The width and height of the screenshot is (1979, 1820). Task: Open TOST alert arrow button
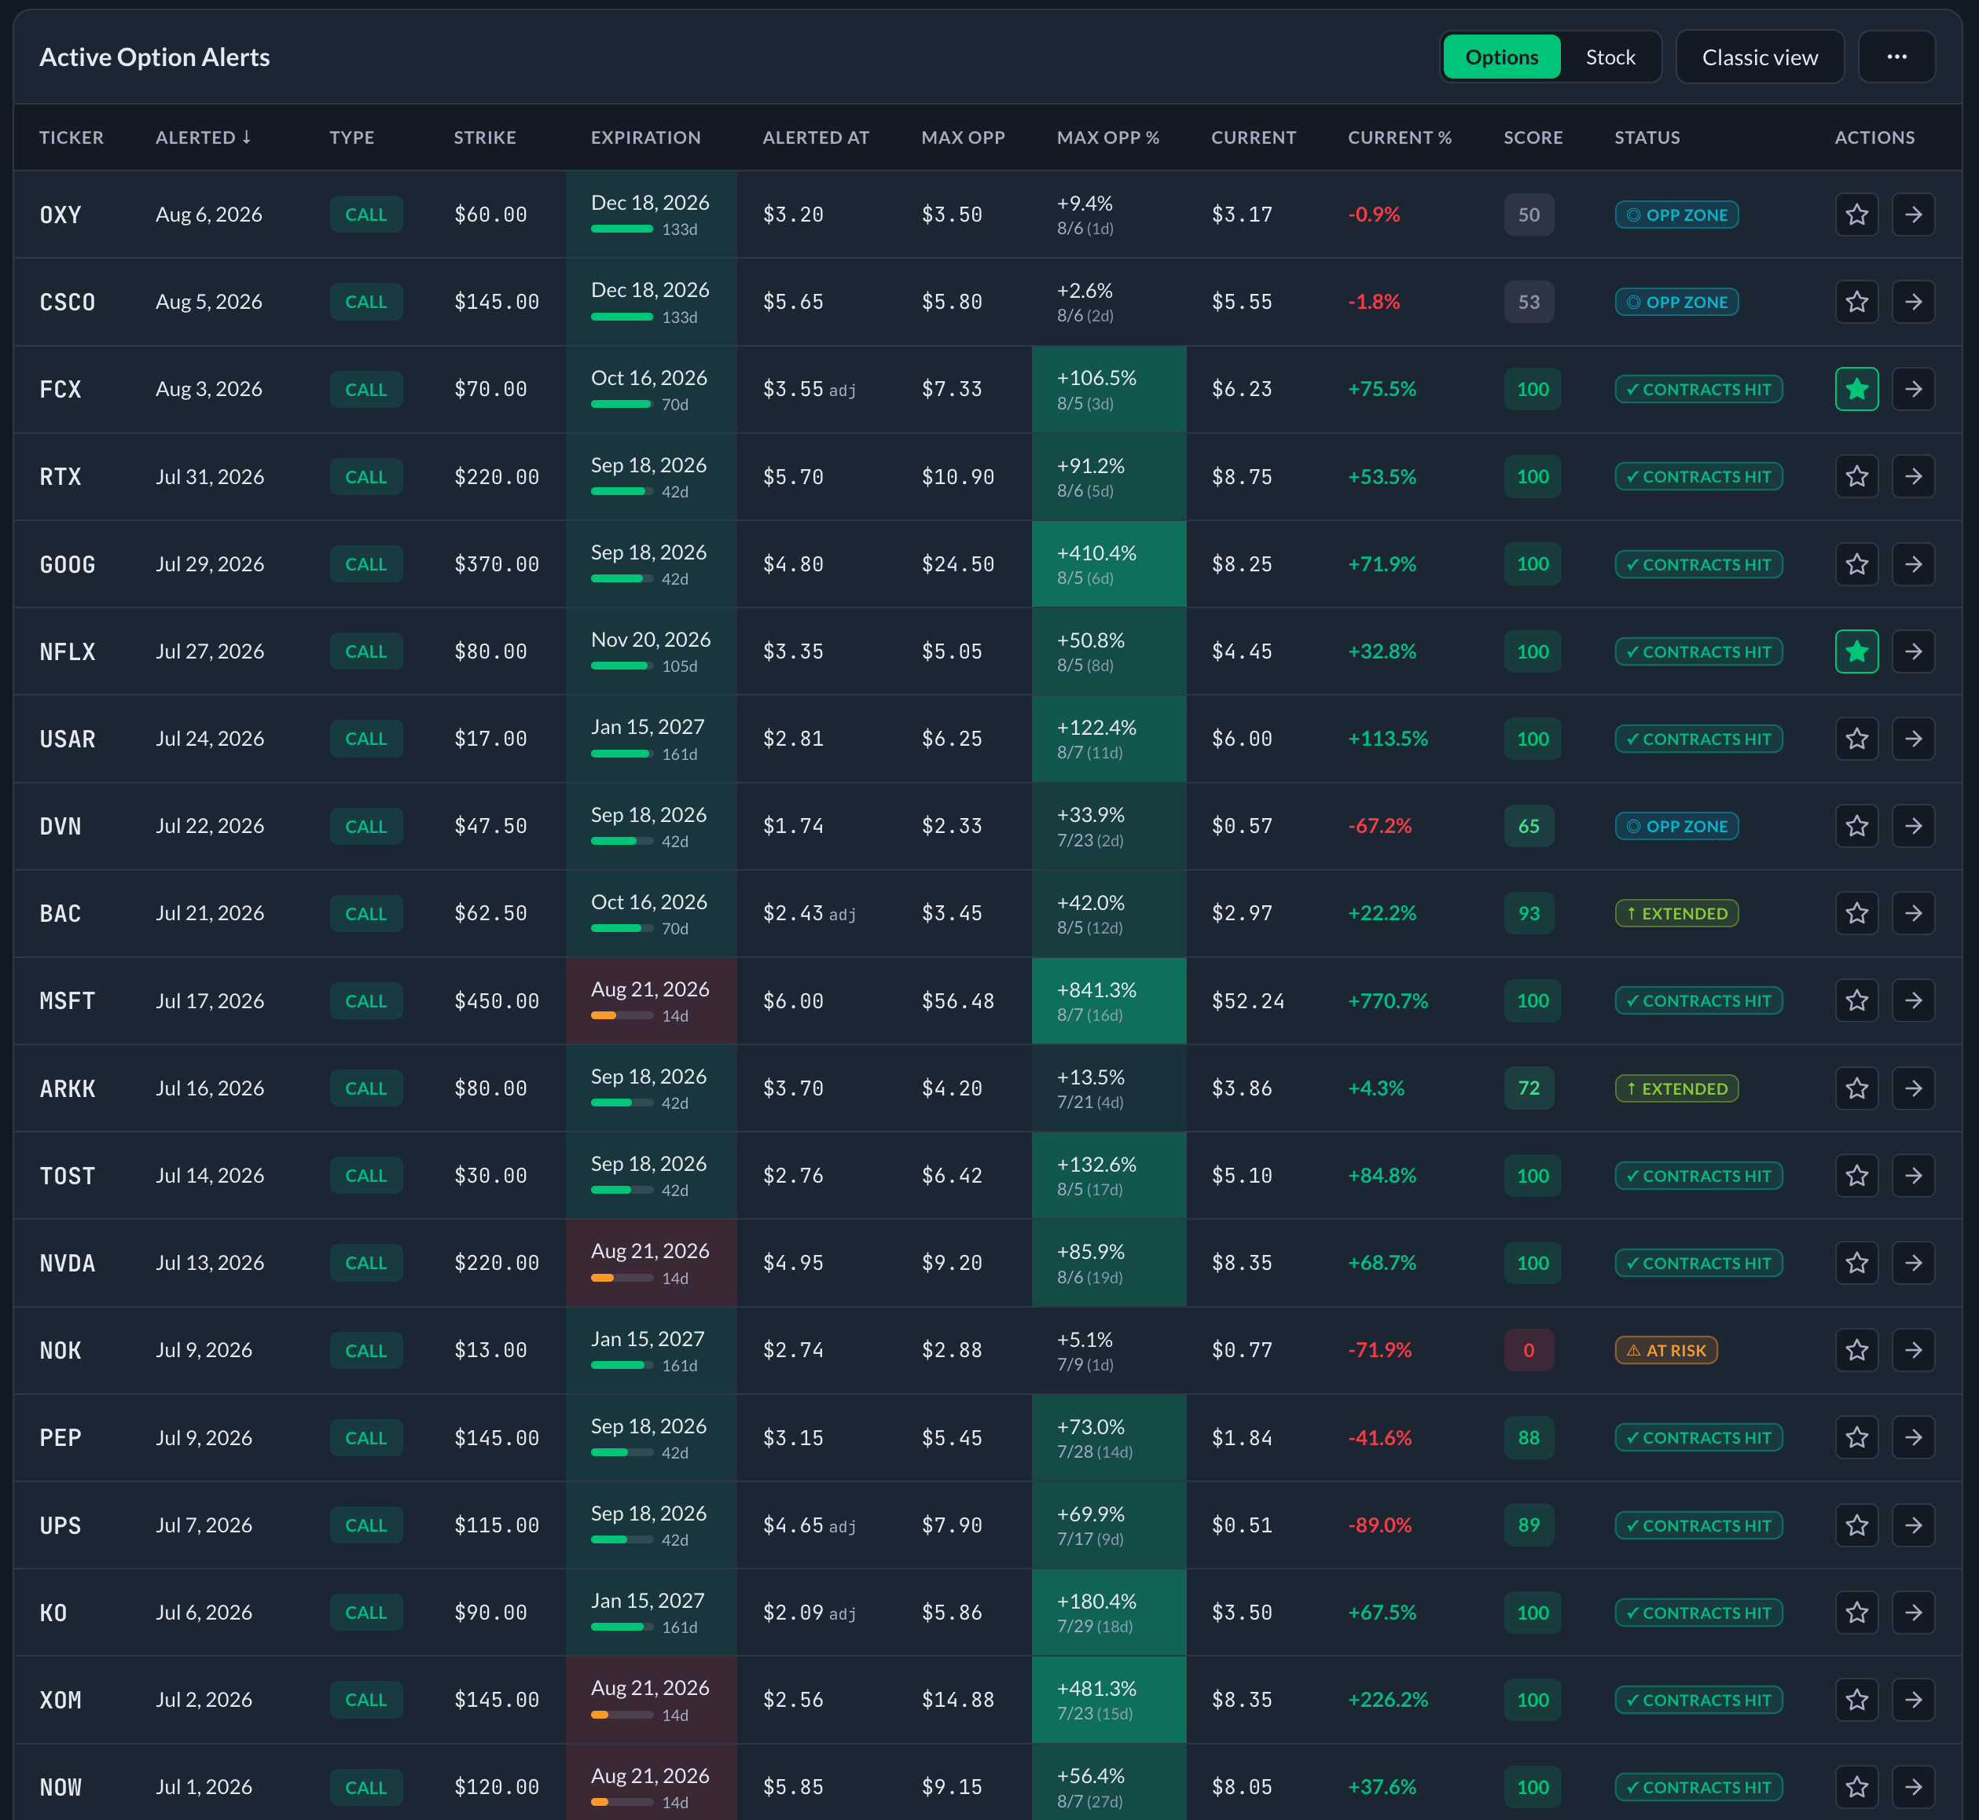click(1912, 1176)
